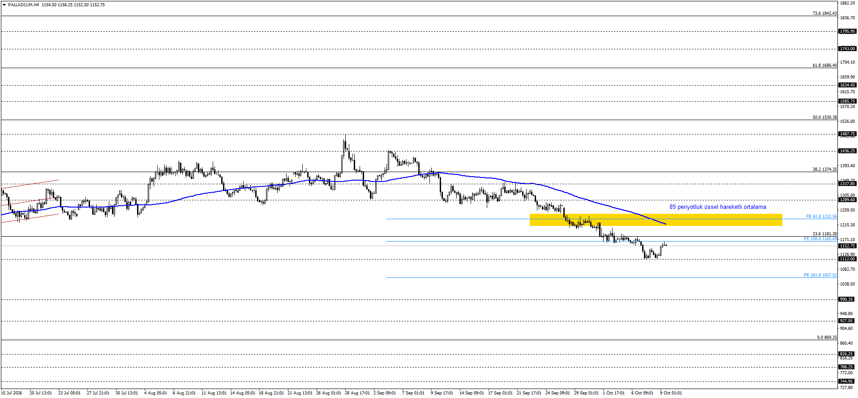This screenshot has width=858, height=398.
Task: Click the 1743.00 price level tag
Action: tap(847, 48)
